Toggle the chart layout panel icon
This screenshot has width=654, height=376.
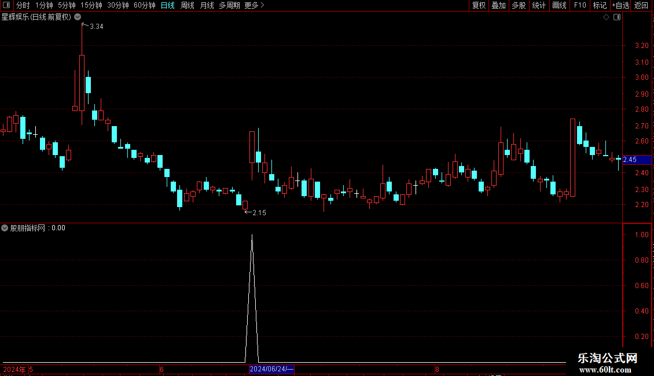pyautogui.click(x=617, y=17)
